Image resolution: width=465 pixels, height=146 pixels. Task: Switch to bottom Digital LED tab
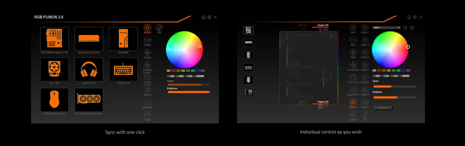coord(323,102)
